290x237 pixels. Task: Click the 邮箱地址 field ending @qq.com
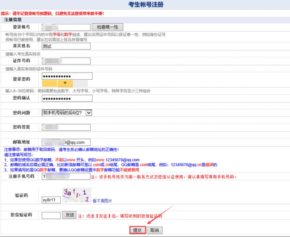[x=66, y=142]
